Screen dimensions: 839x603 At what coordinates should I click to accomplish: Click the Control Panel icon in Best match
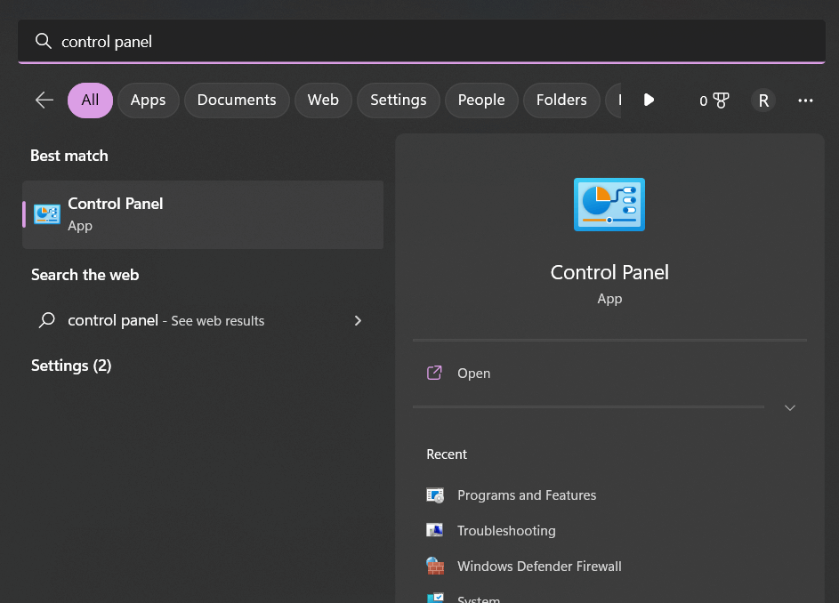pos(47,214)
